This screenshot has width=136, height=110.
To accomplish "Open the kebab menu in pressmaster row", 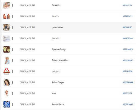I will 12,27.
